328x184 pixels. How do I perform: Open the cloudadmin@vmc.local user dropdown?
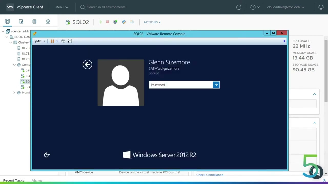pyautogui.click(x=286, y=7)
